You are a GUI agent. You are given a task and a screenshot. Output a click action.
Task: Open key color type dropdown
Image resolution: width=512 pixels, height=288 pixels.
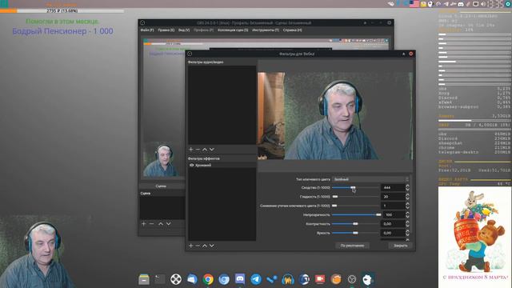[x=370, y=179]
